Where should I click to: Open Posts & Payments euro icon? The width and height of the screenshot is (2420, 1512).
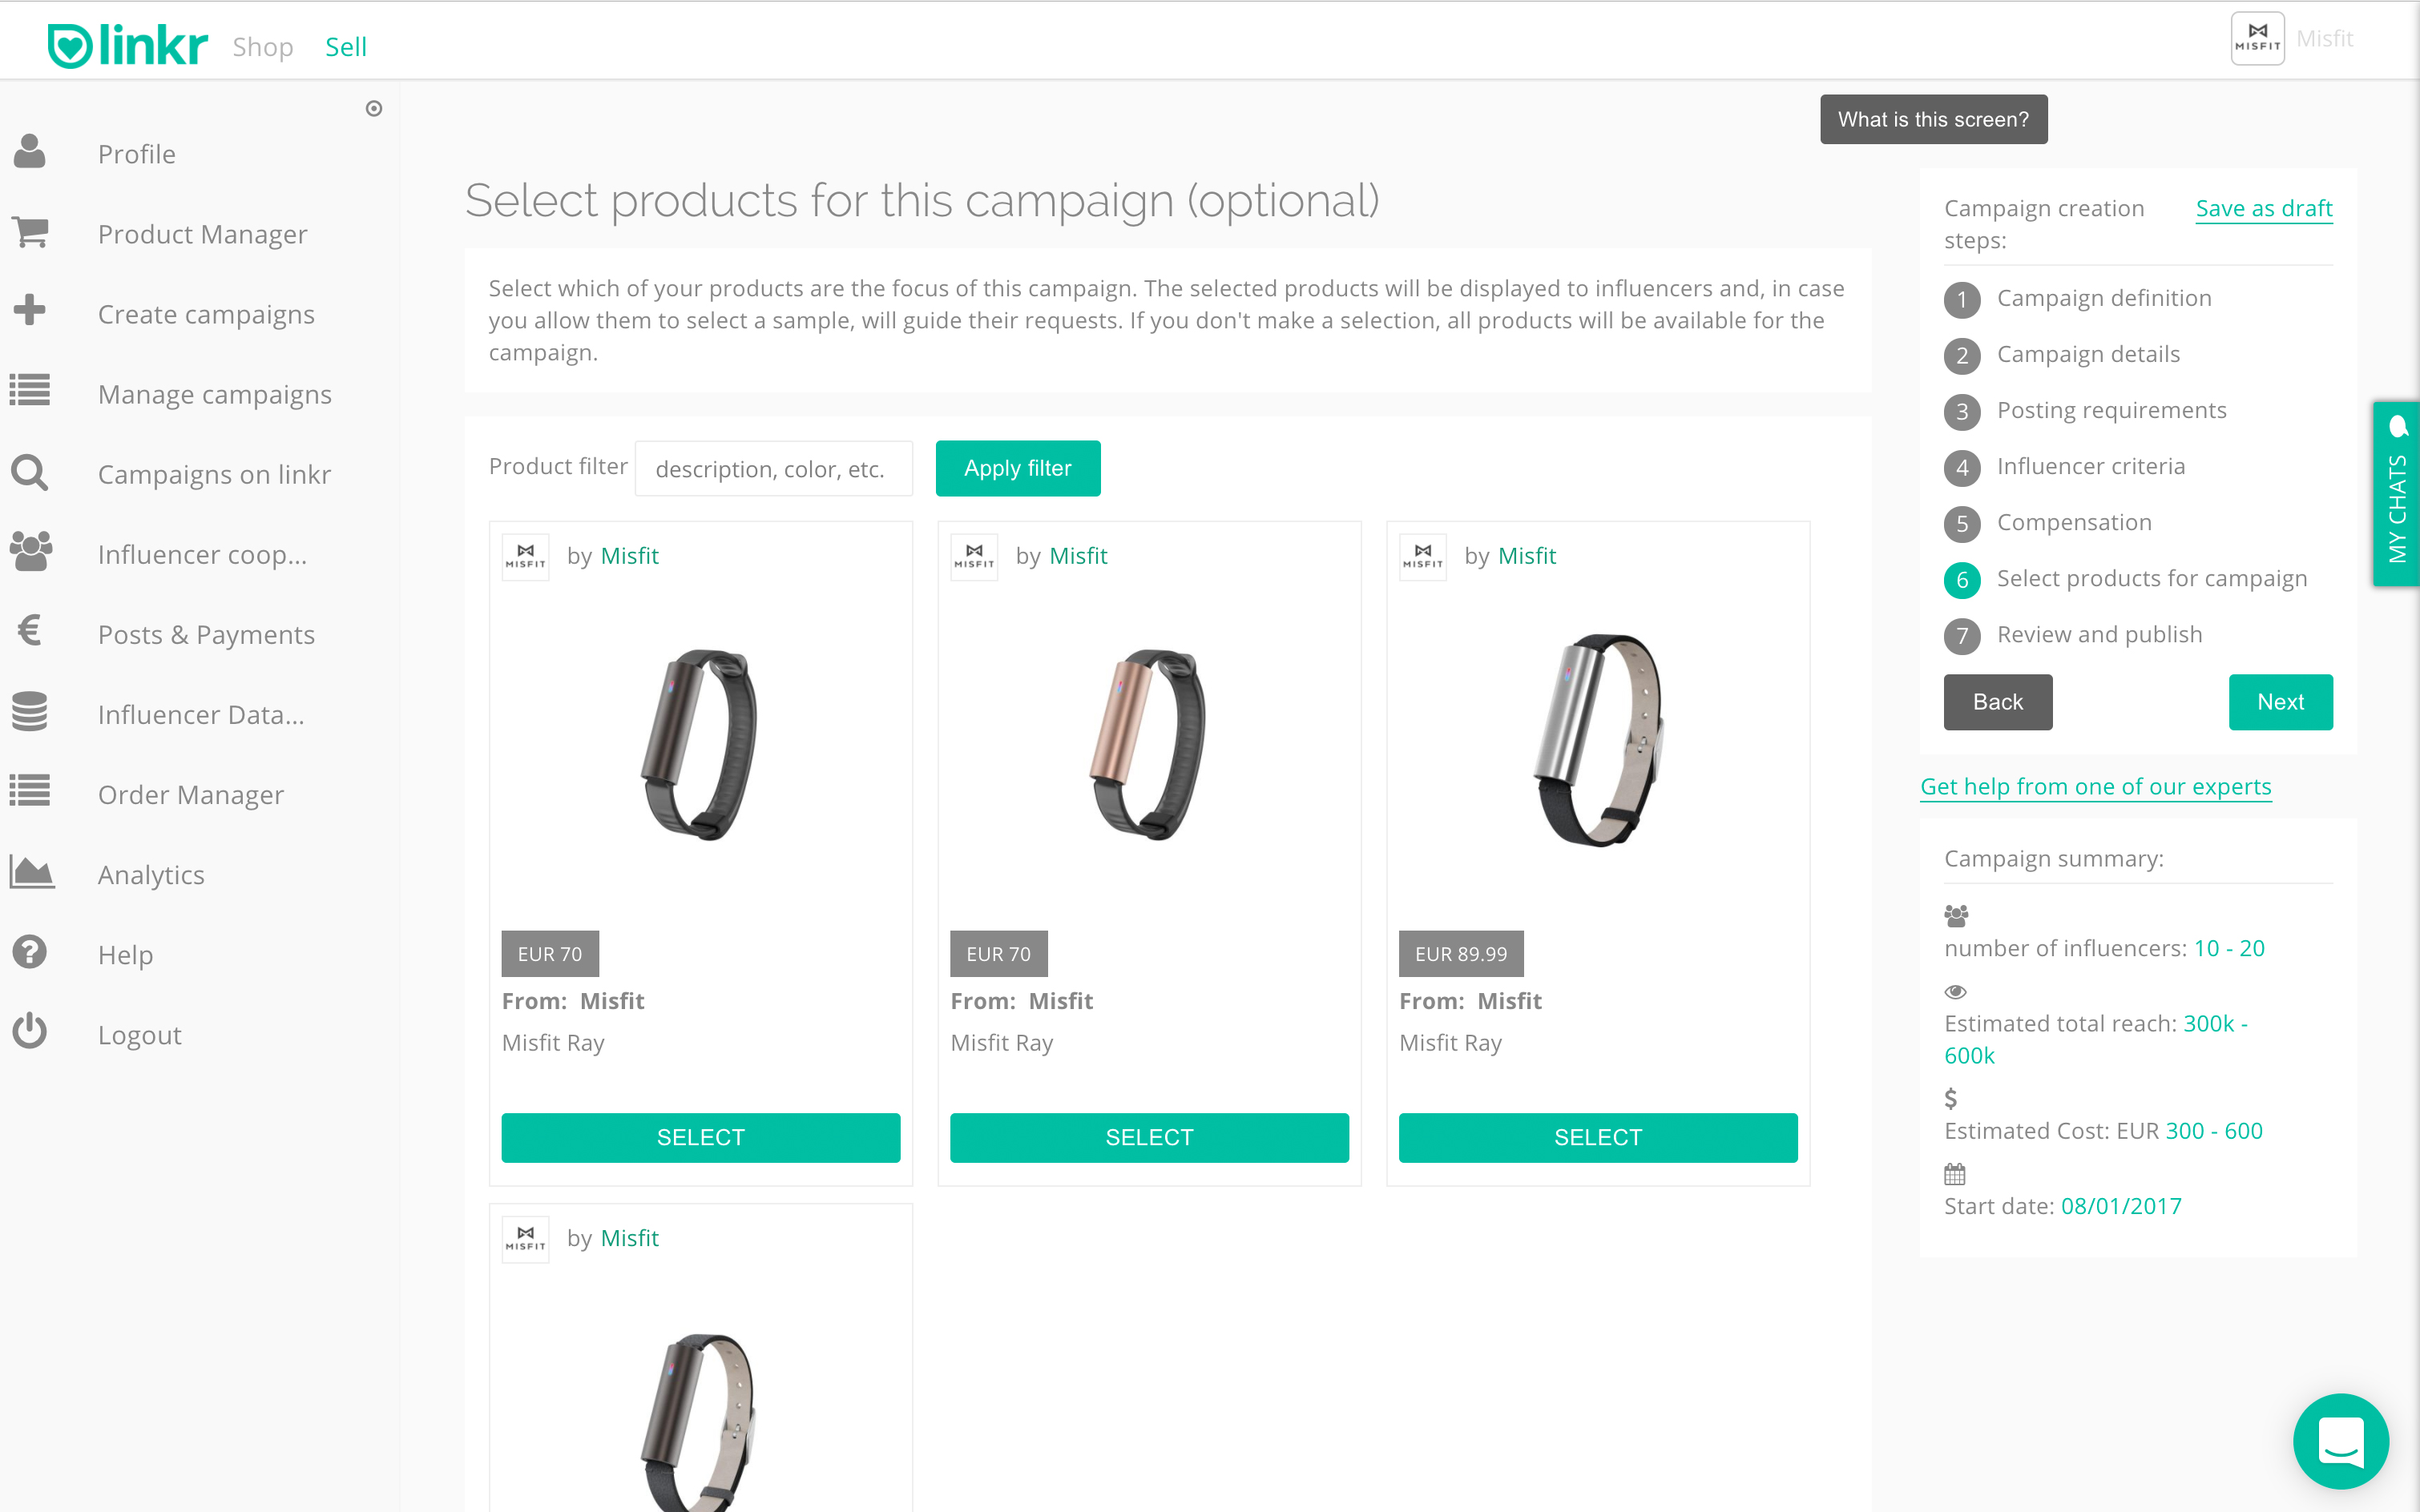pyautogui.click(x=30, y=631)
